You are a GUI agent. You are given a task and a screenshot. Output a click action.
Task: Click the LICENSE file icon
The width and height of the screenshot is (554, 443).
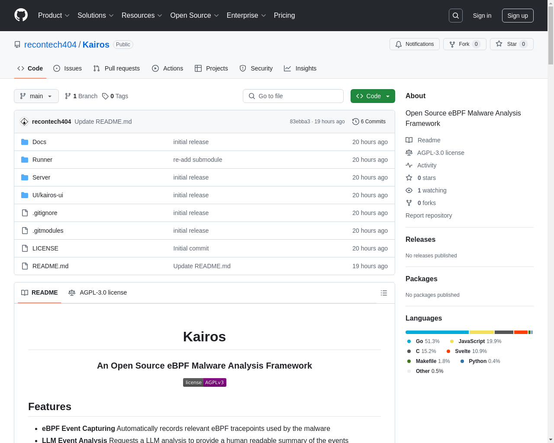25,248
